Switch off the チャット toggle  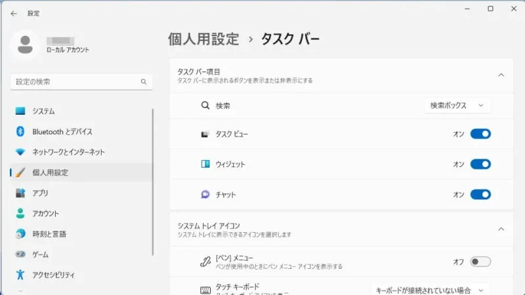480,195
